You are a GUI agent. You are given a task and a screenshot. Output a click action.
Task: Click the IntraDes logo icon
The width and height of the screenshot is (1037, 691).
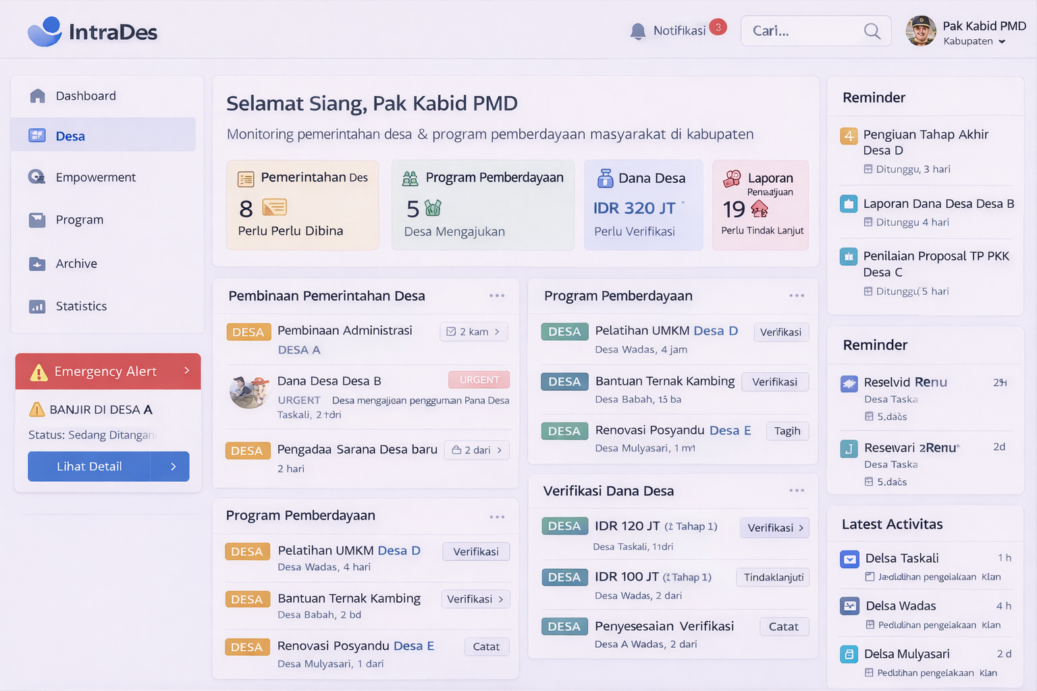pos(45,32)
